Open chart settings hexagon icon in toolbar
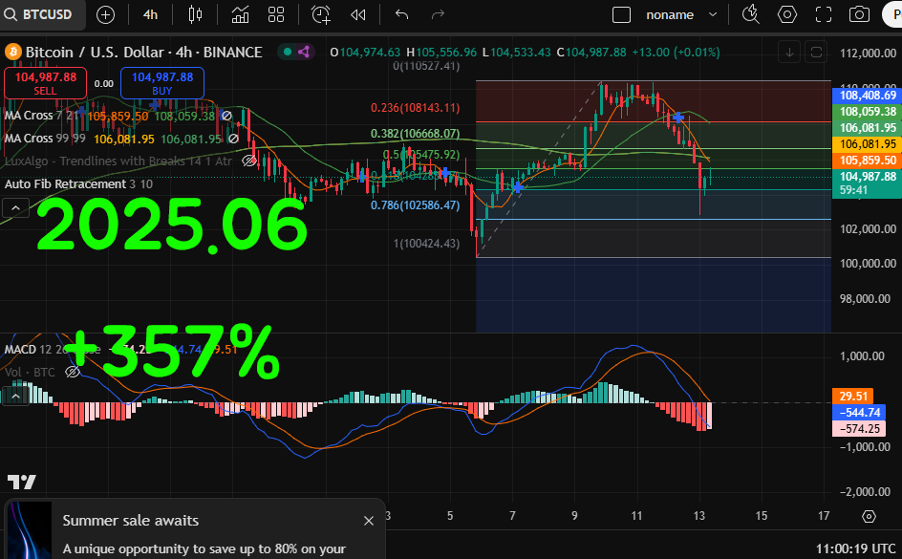Image resolution: width=902 pixels, height=559 pixels. tap(787, 15)
